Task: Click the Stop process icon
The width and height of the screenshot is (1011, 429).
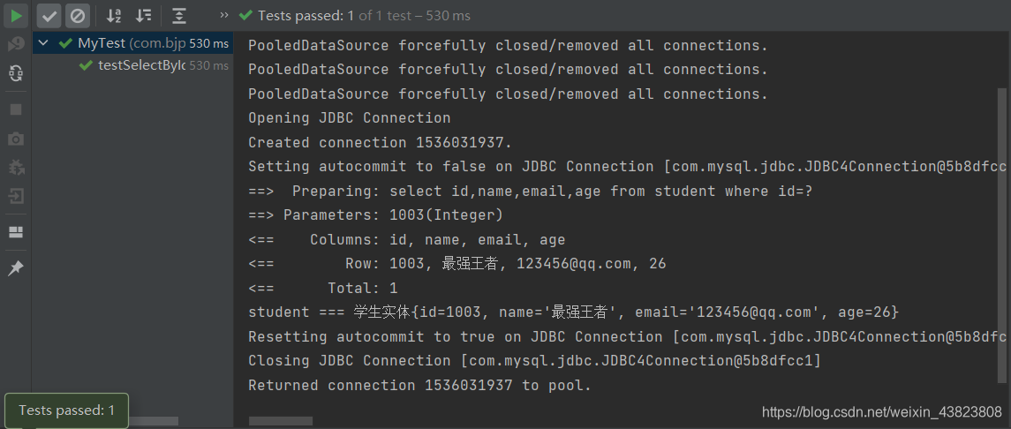Action: click(15, 109)
